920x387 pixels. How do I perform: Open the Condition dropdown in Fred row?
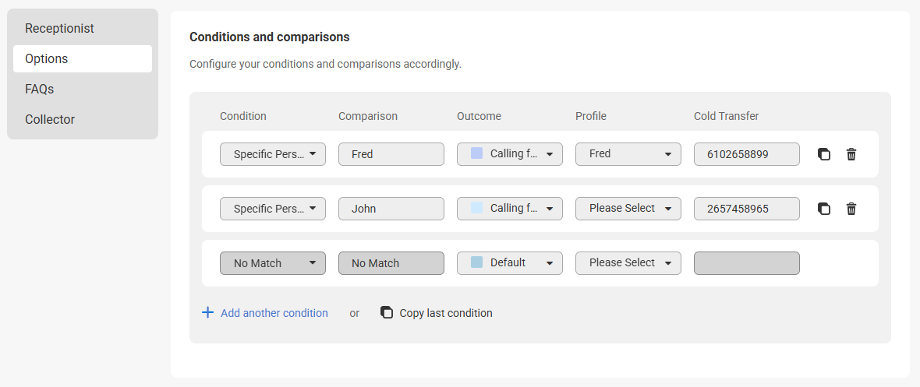(x=273, y=154)
